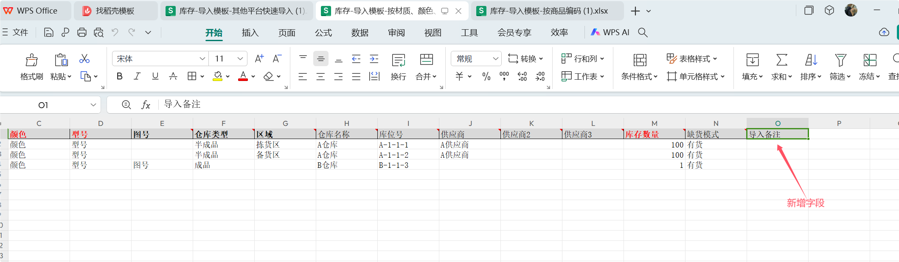This screenshot has height=262, width=899.
Task: Click the Sum (求和) button
Action: pyautogui.click(x=781, y=67)
